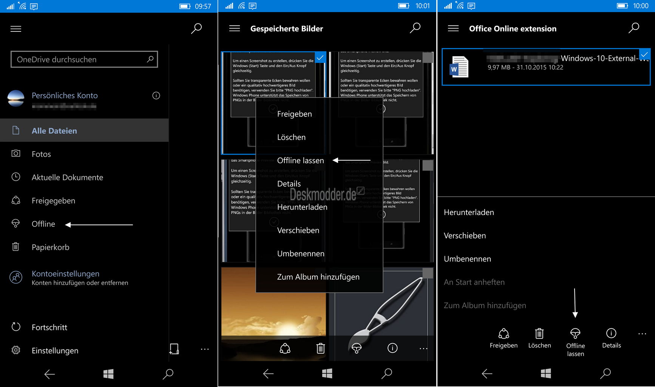The height and width of the screenshot is (387, 655).
Task: Uncheck the selected Word document checkbox
Action: point(644,54)
